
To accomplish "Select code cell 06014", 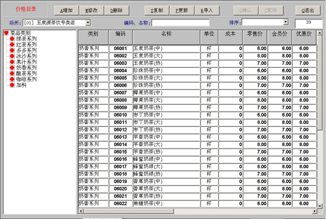I will click(x=121, y=145).
